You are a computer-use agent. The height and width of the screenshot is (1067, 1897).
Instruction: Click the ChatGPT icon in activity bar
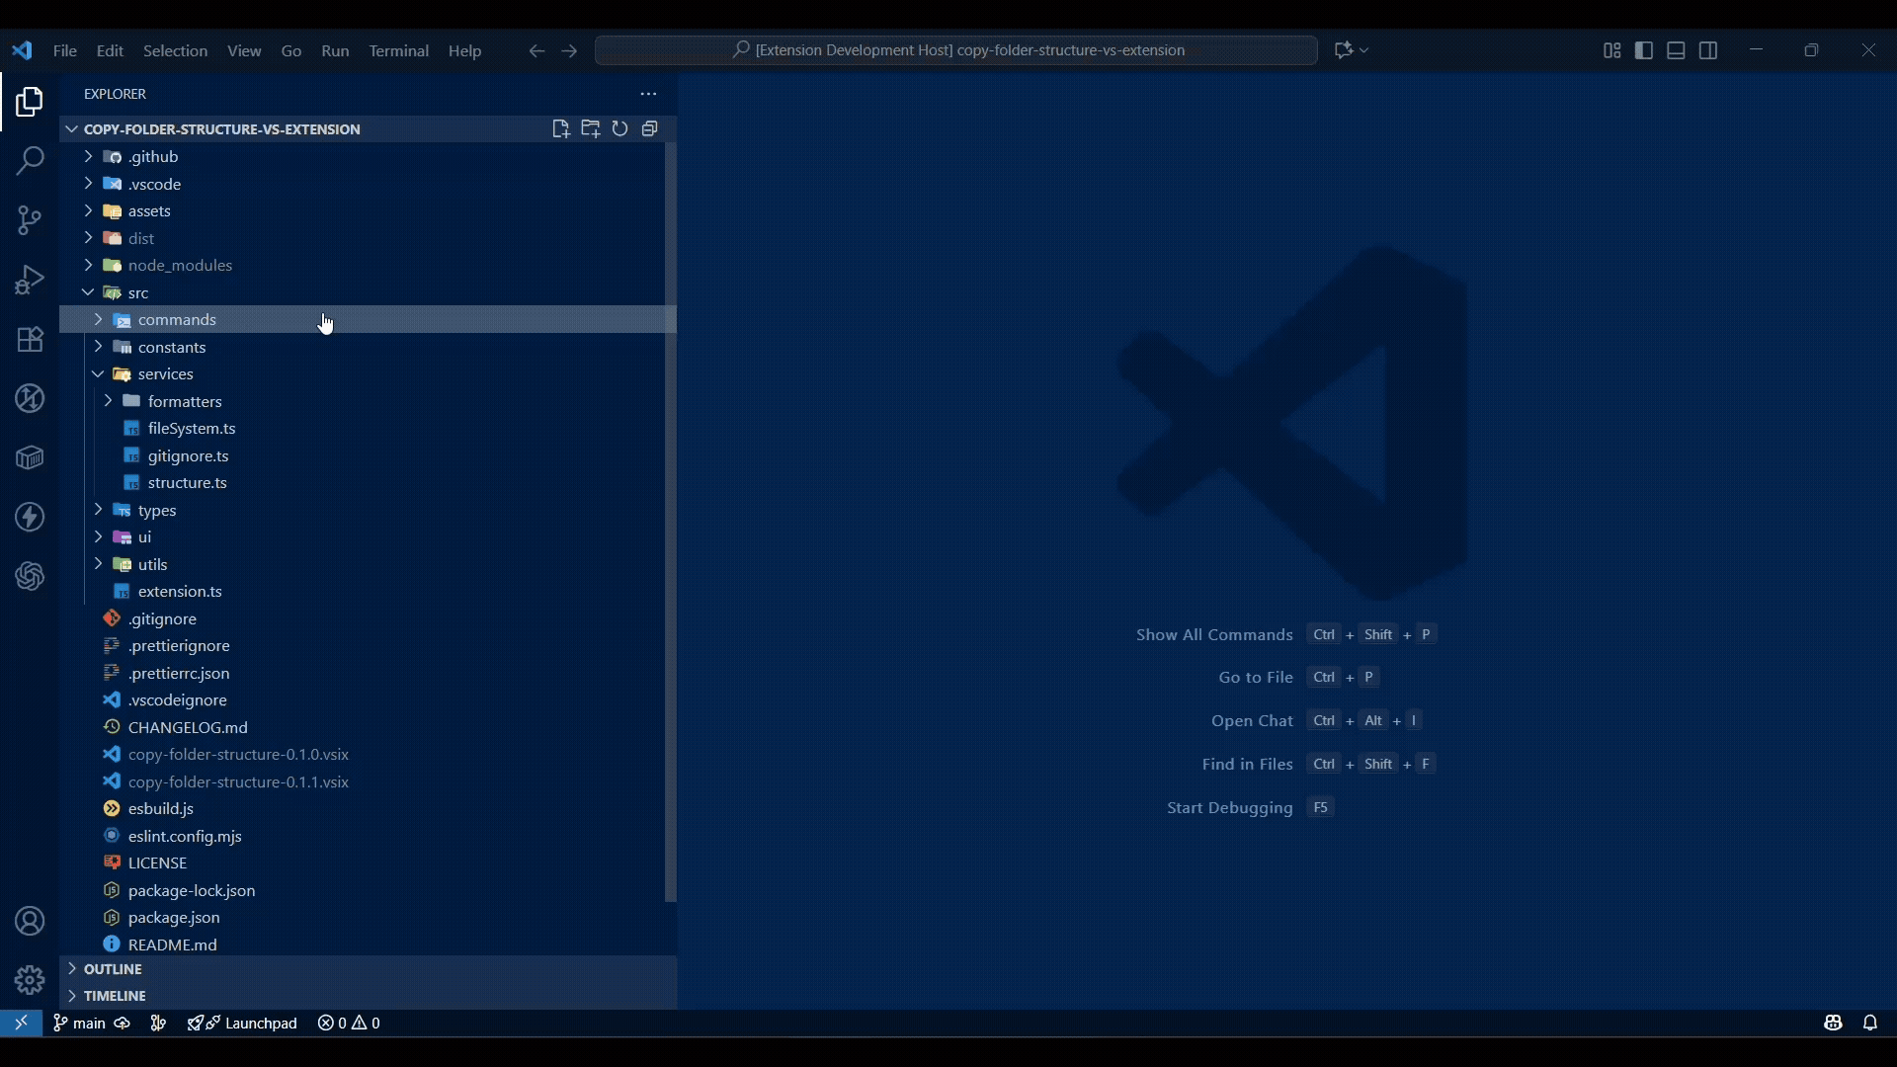click(30, 576)
